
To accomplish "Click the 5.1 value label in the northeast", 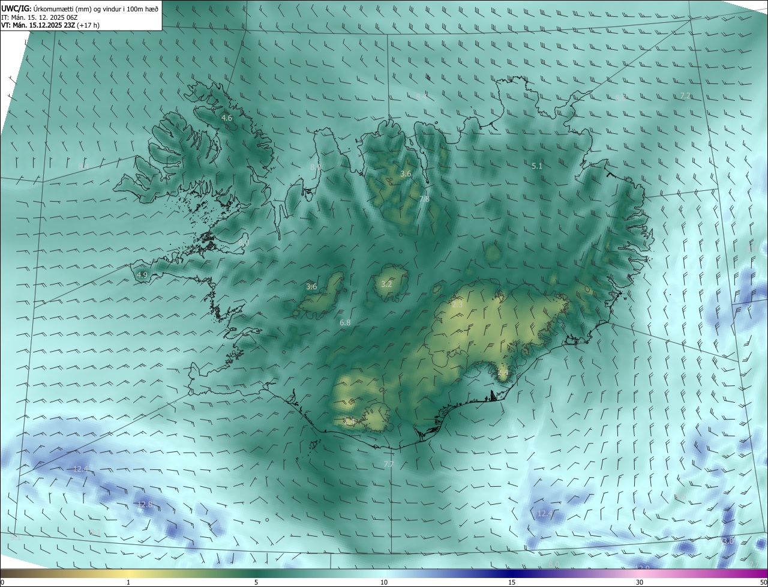I will click(537, 166).
